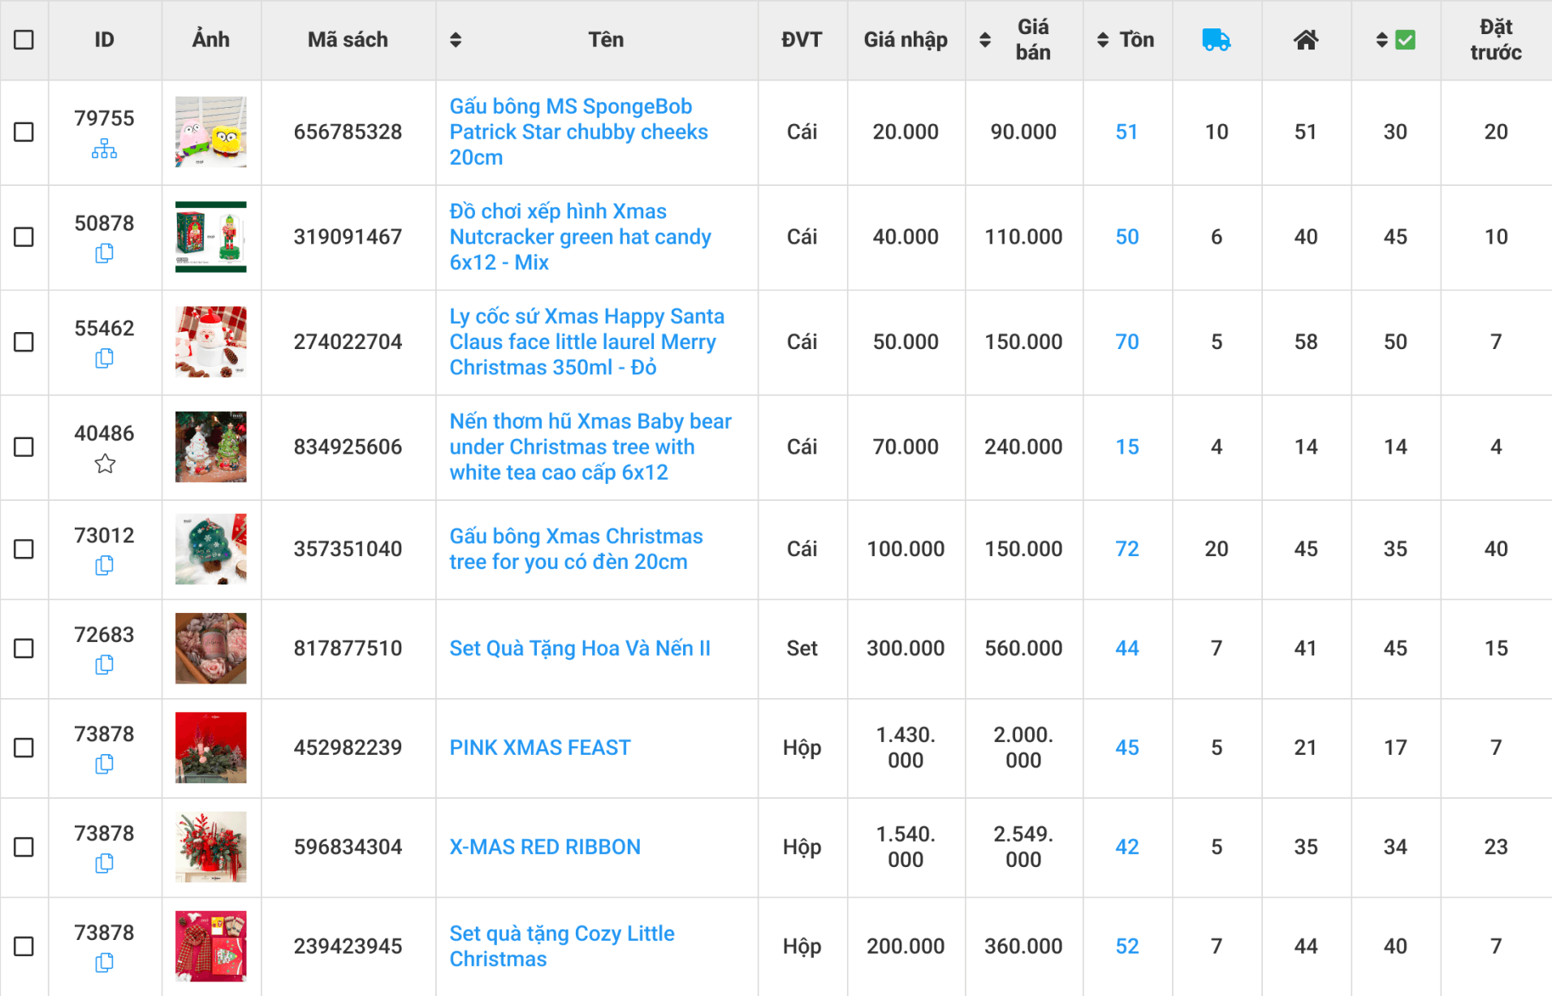Click the copy icon under ID 72683
The image size is (1552, 996).
point(104,666)
